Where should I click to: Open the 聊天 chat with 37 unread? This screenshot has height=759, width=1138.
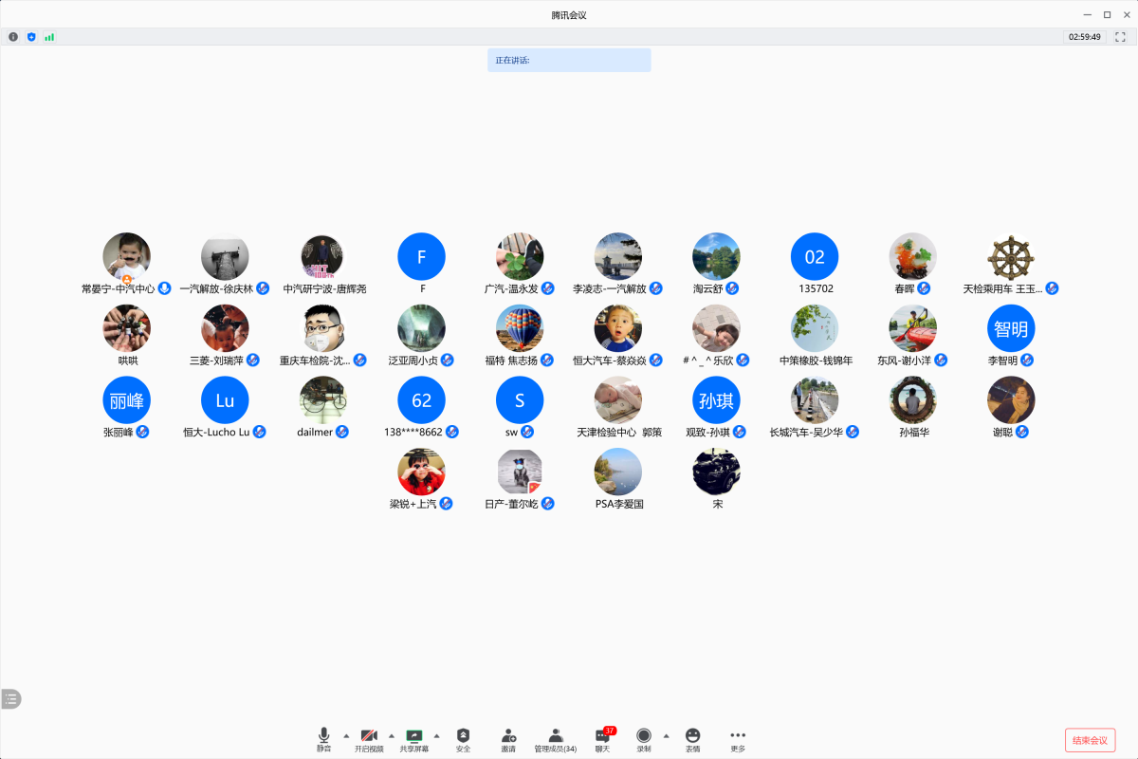602,739
